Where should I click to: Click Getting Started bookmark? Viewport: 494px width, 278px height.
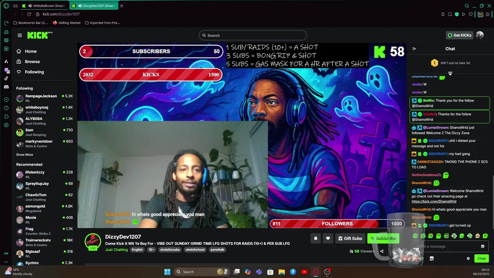[66, 23]
